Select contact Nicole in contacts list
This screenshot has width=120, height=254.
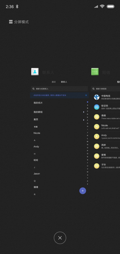coord(37,133)
